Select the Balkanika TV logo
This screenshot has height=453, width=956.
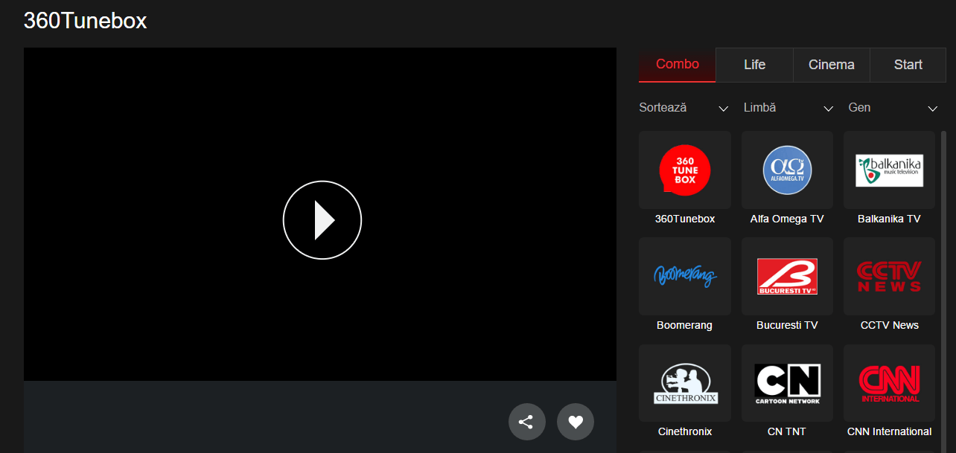pyautogui.click(x=889, y=170)
